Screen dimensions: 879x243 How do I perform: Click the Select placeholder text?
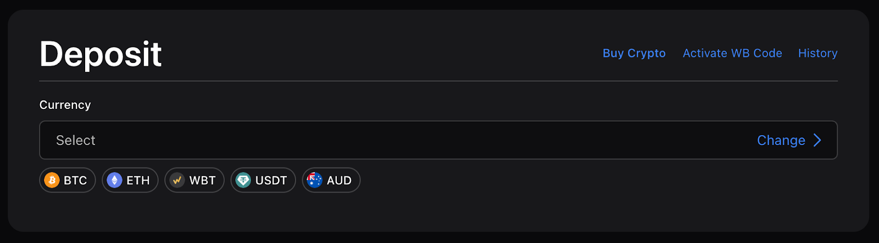coord(76,141)
